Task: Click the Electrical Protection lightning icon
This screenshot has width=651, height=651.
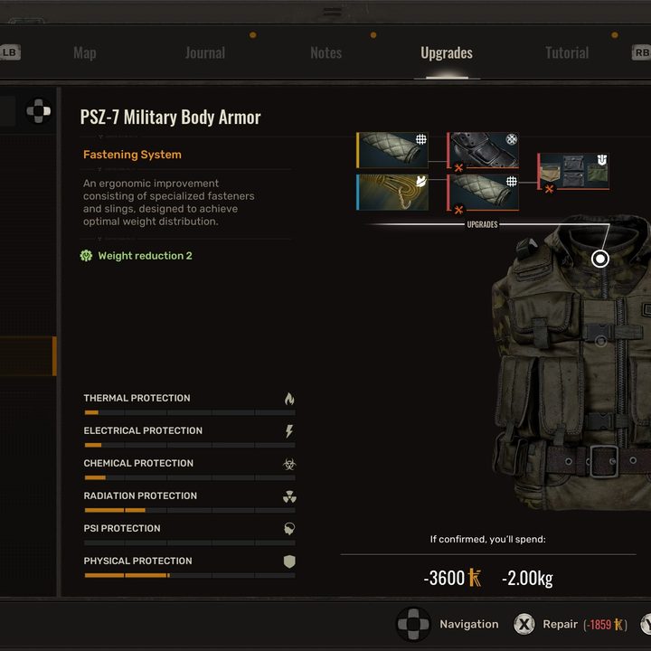Action: [x=289, y=431]
